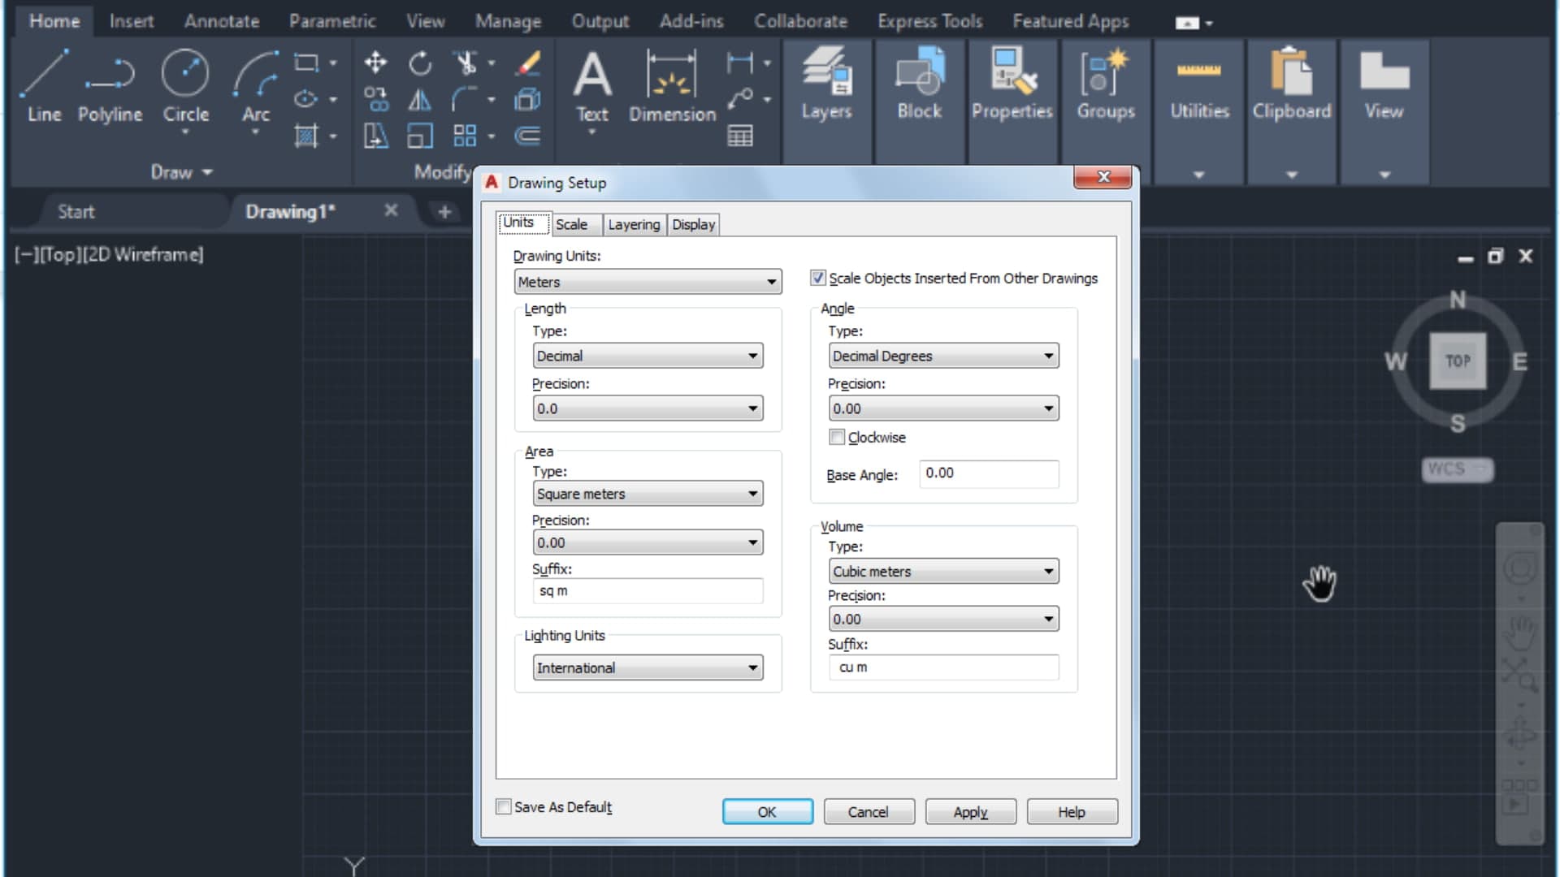Open the Layers panel
Viewport: 1560px width, 877px height.
pos(825,85)
